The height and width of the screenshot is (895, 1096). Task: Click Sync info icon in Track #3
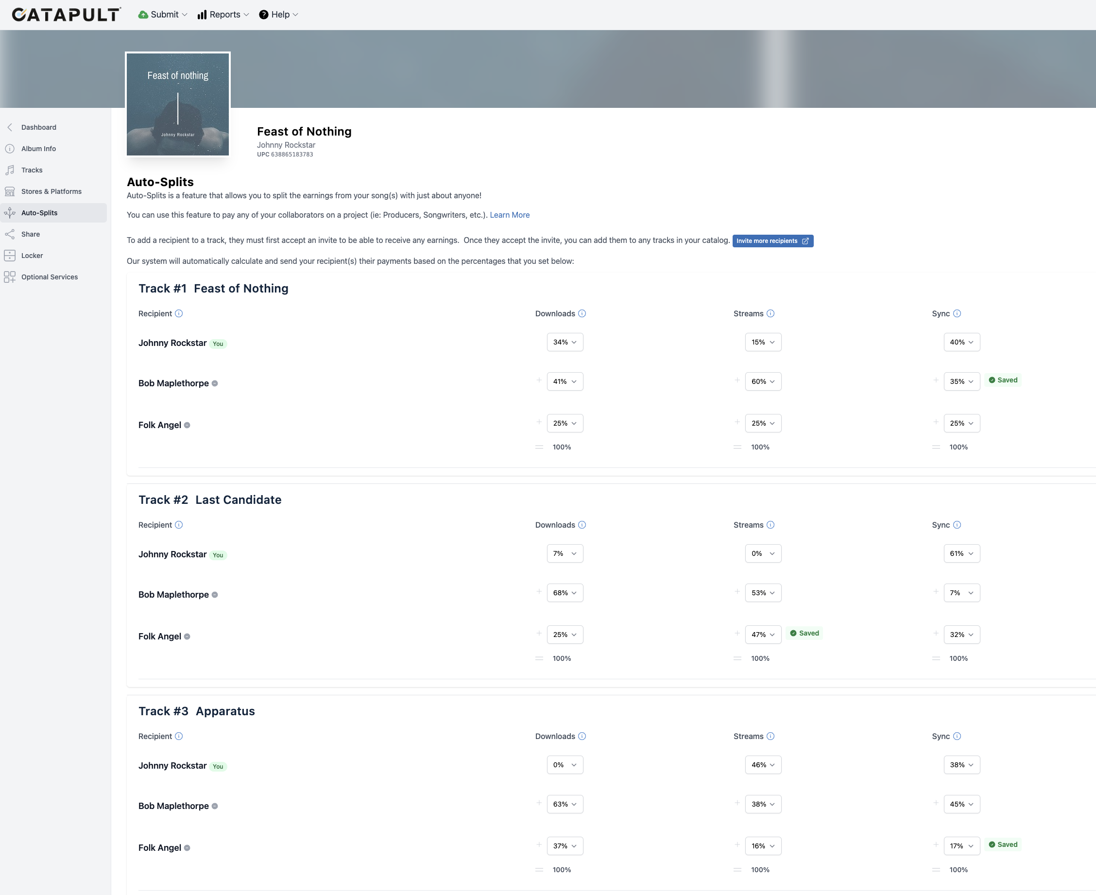(958, 736)
